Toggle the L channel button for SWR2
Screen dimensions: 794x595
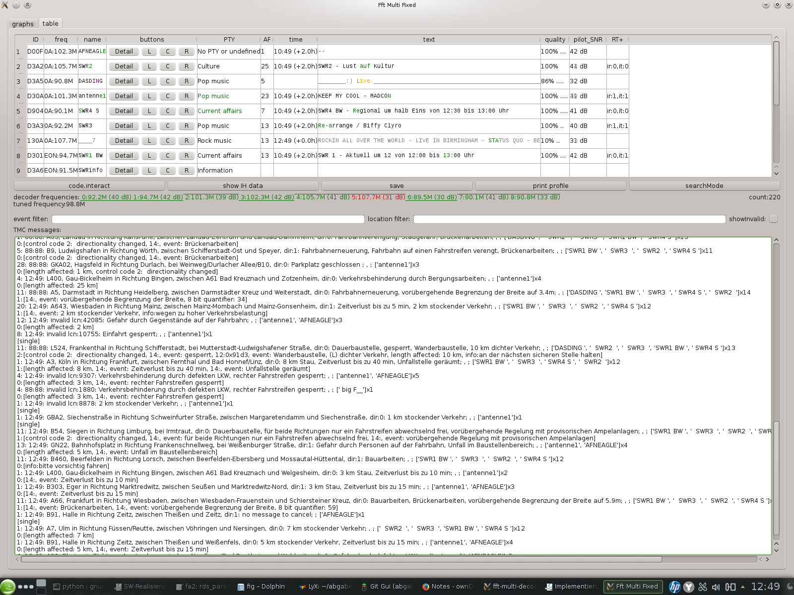[149, 66]
